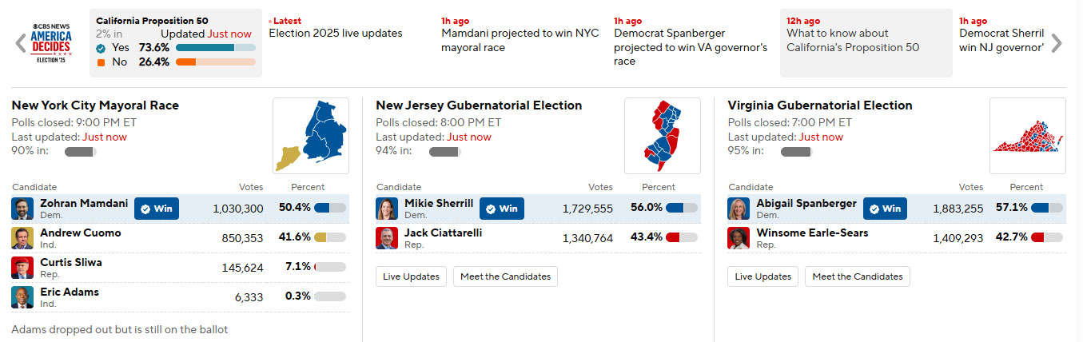Click Zohran Mamdani's candidate photo
This screenshot has height=342, width=1083.
coord(22,209)
